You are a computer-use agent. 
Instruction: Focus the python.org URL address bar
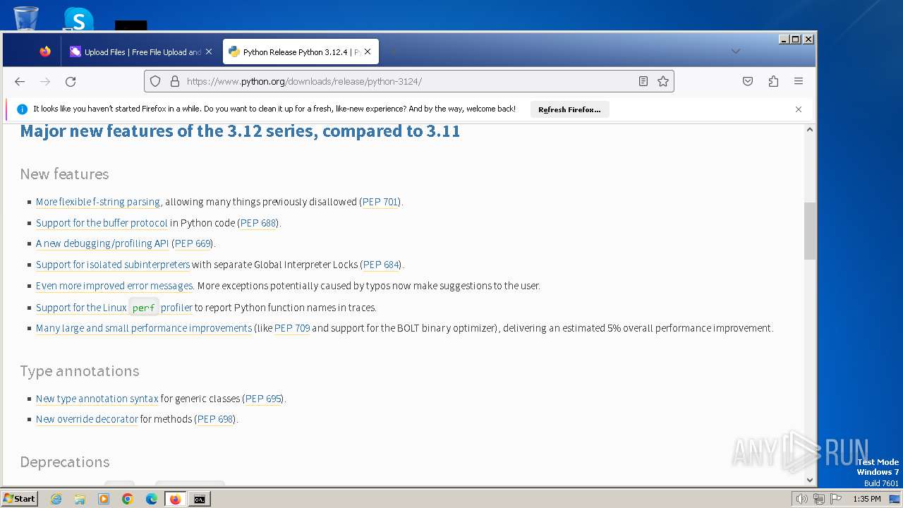click(x=409, y=81)
